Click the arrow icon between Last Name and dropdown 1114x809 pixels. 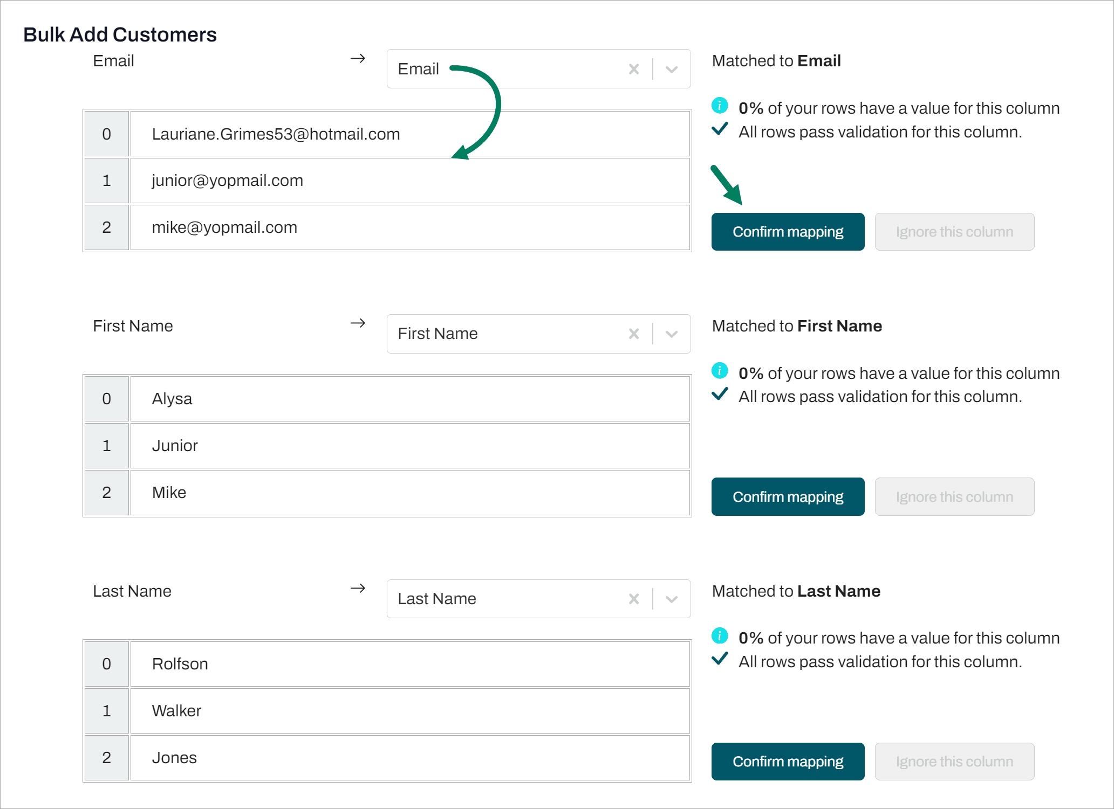[358, 589]
